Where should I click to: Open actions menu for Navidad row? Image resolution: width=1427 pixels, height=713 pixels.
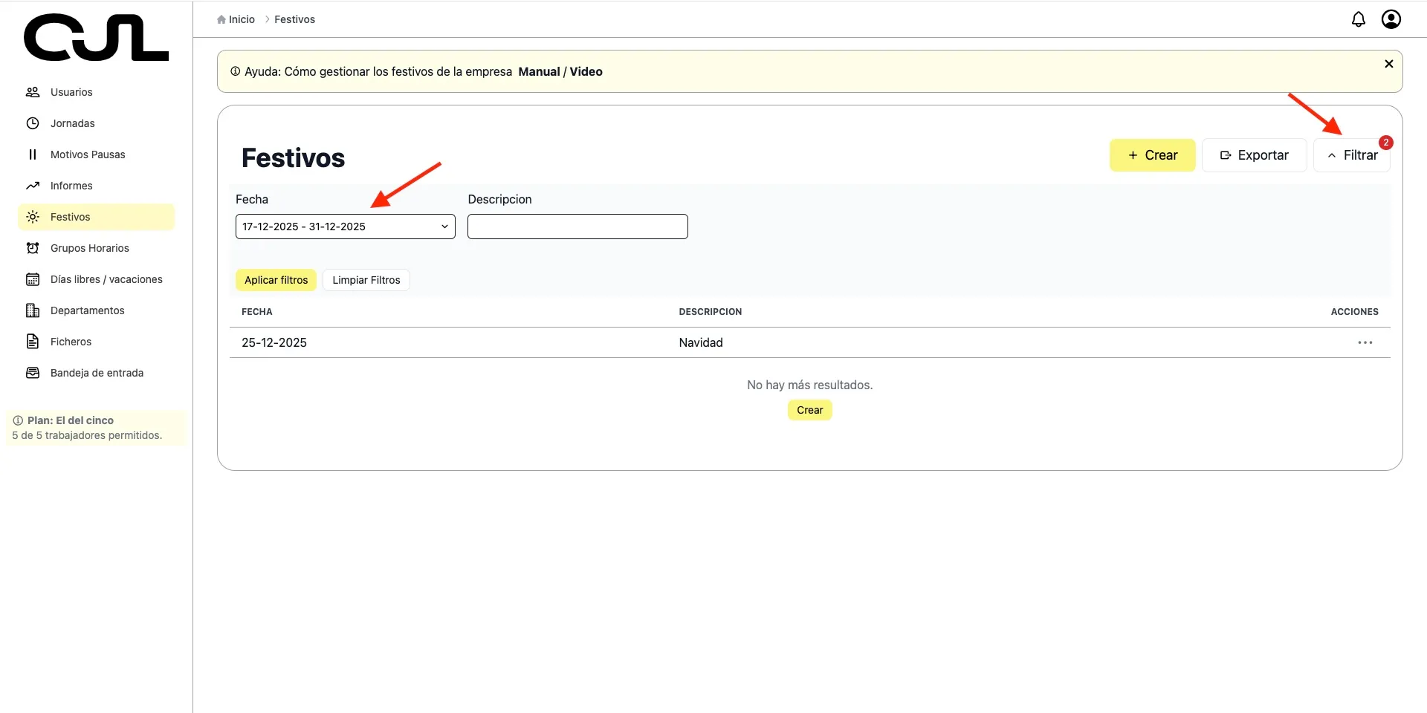tap(1365, 342)
